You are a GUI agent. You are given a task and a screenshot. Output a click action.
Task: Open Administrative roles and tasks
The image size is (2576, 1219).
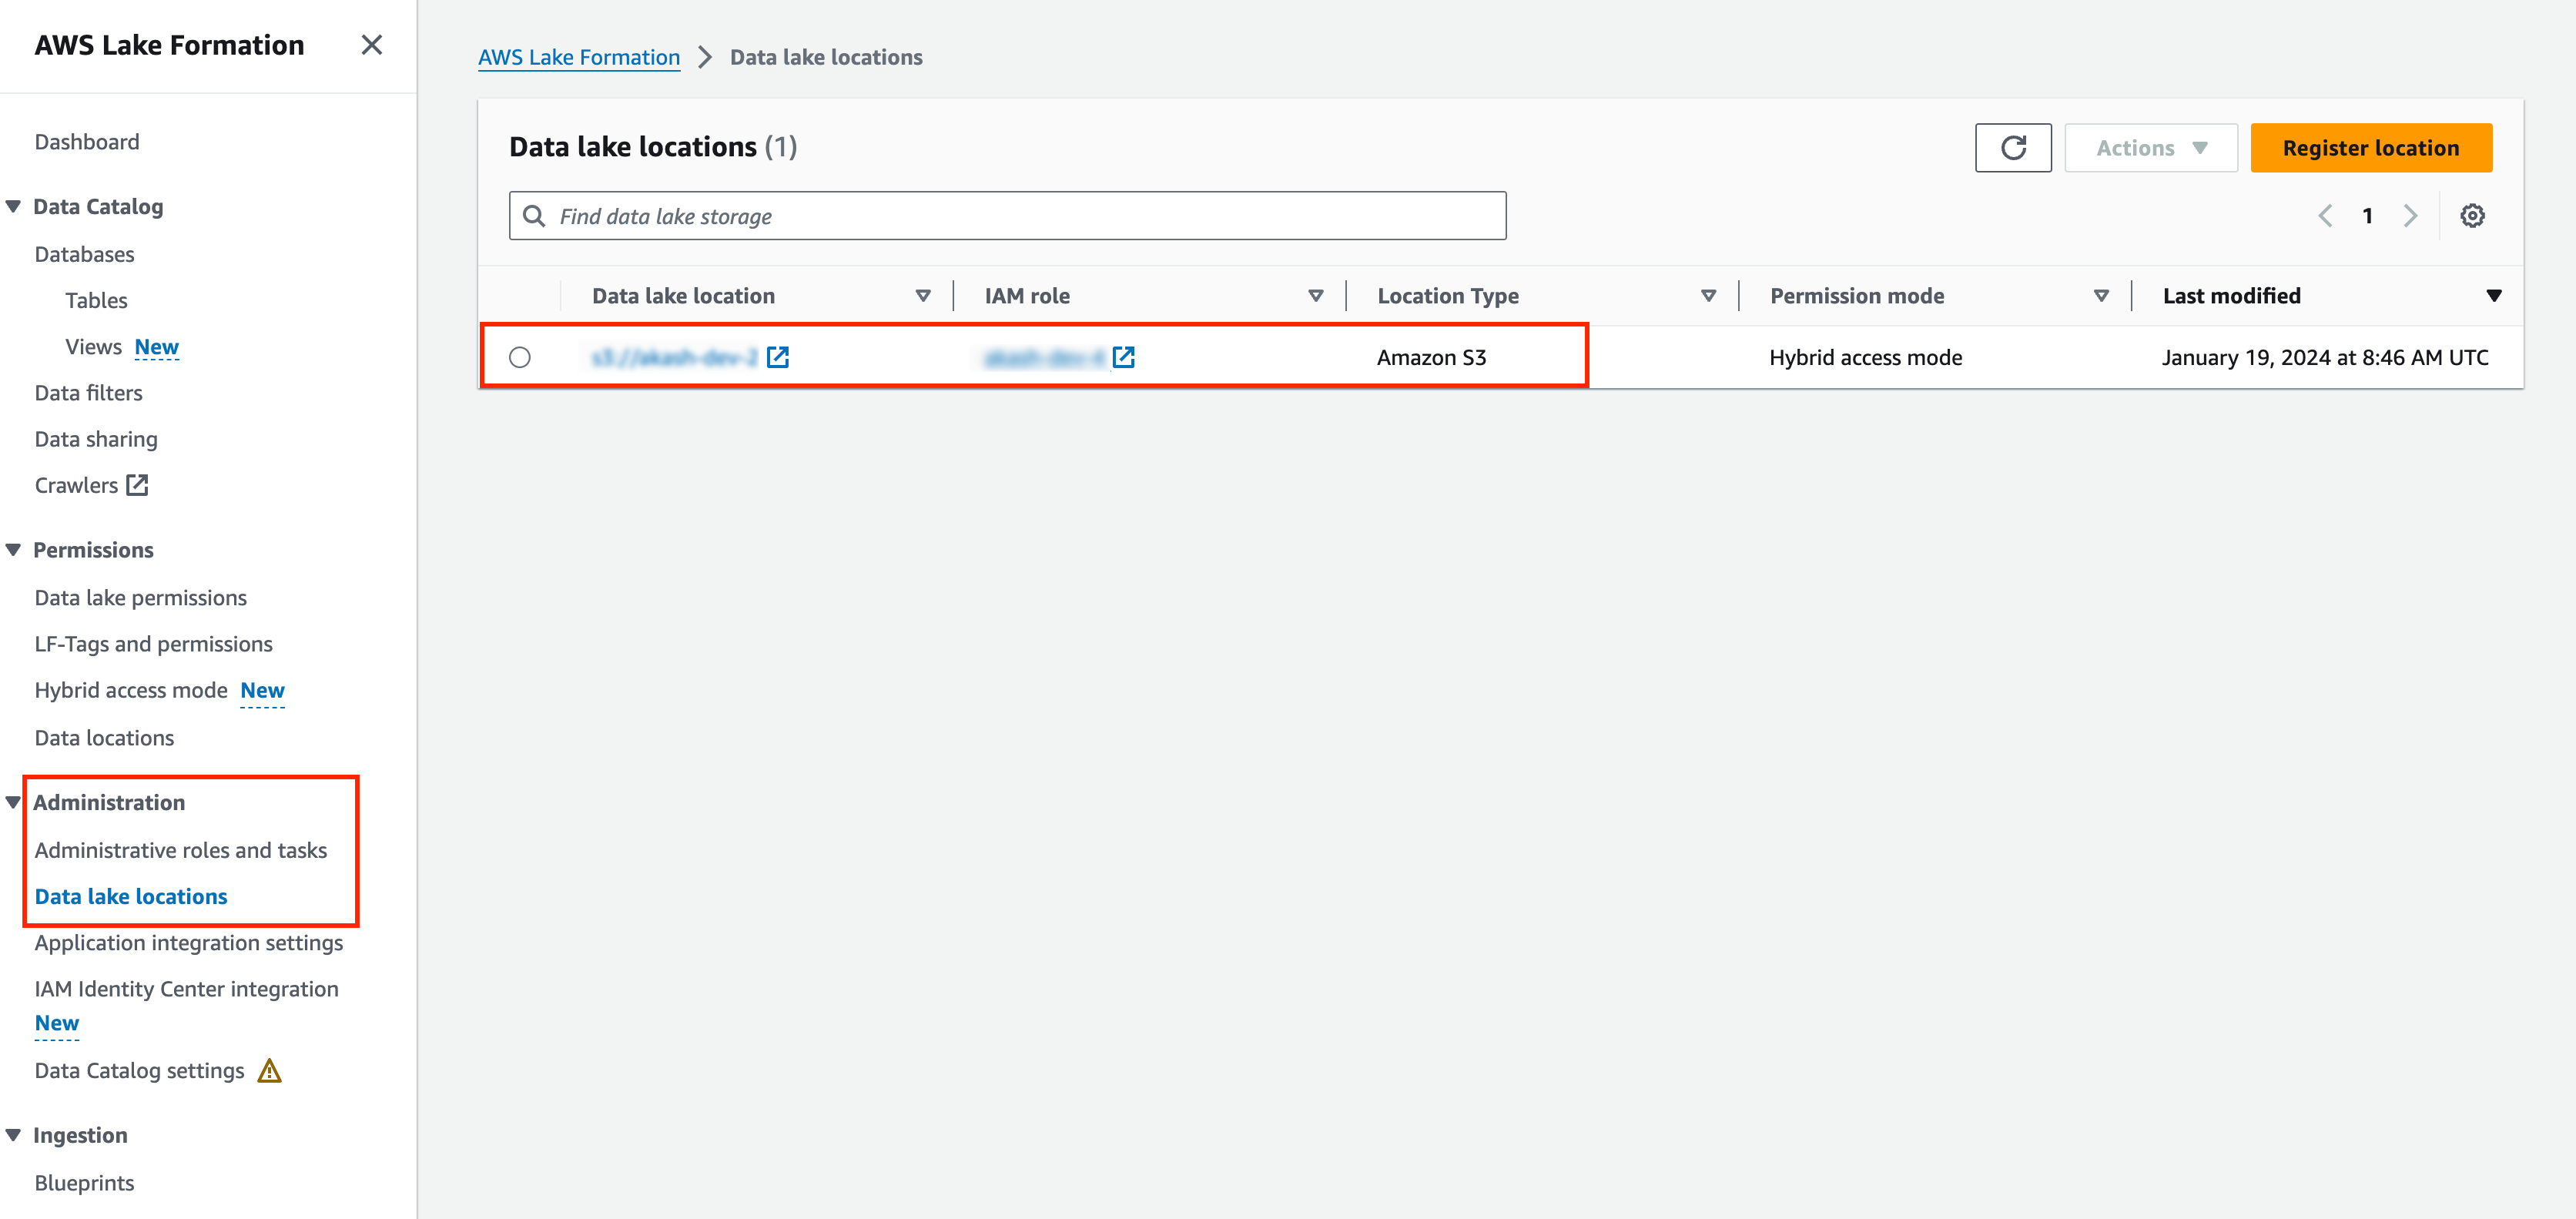point(180,850)
